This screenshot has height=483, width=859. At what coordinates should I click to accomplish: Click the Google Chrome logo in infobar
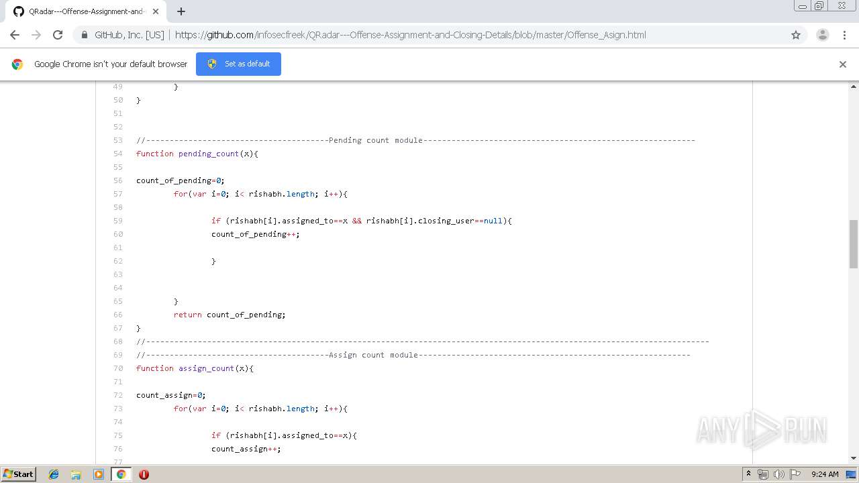pyautogui.click(x=17, y=64)
